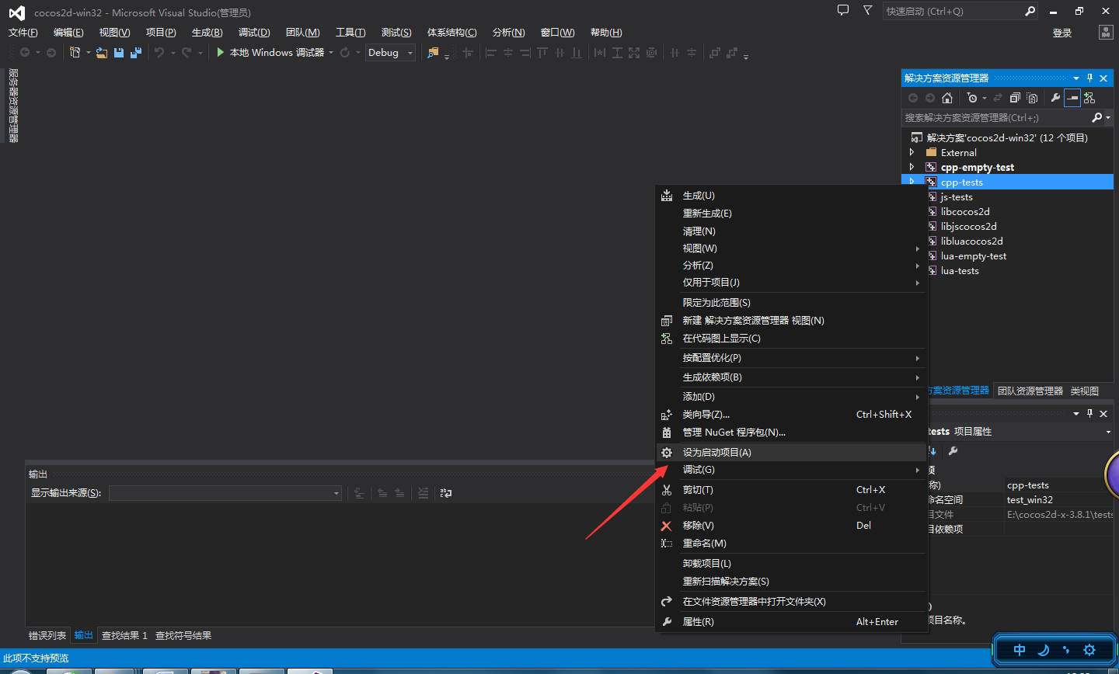Click the notifications filter funnel icon

click(868, 10)
